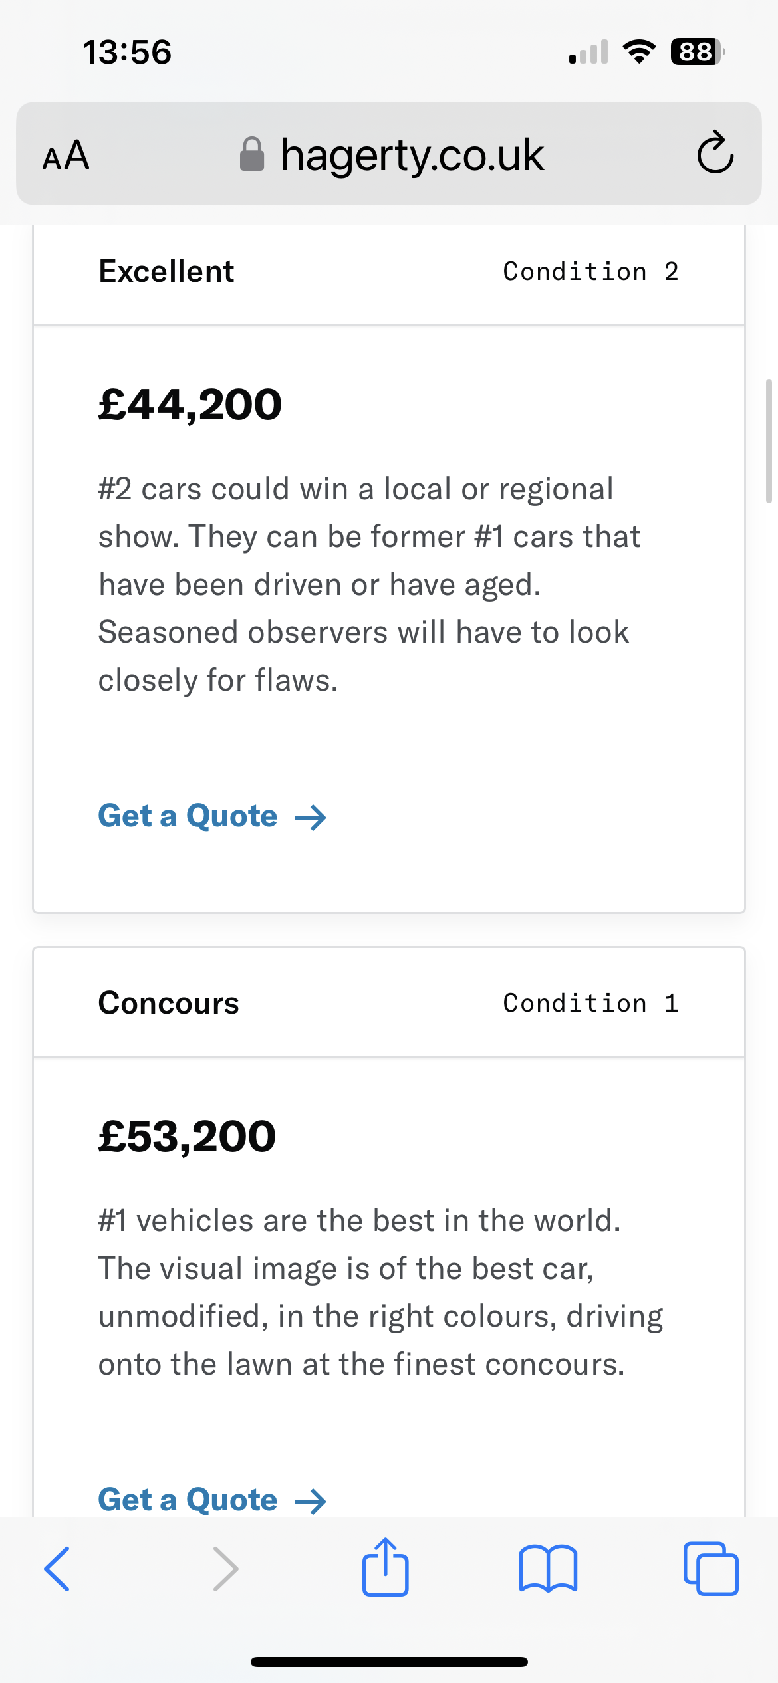Show open tabs overview icon
The image size is (778, 1683).
pos(710,1569)
